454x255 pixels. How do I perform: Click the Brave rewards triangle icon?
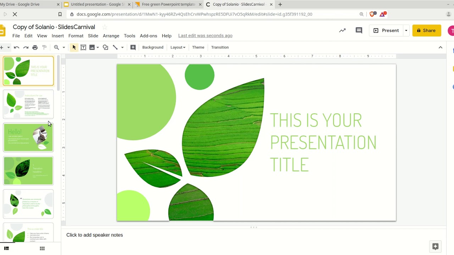coord(383,14)
